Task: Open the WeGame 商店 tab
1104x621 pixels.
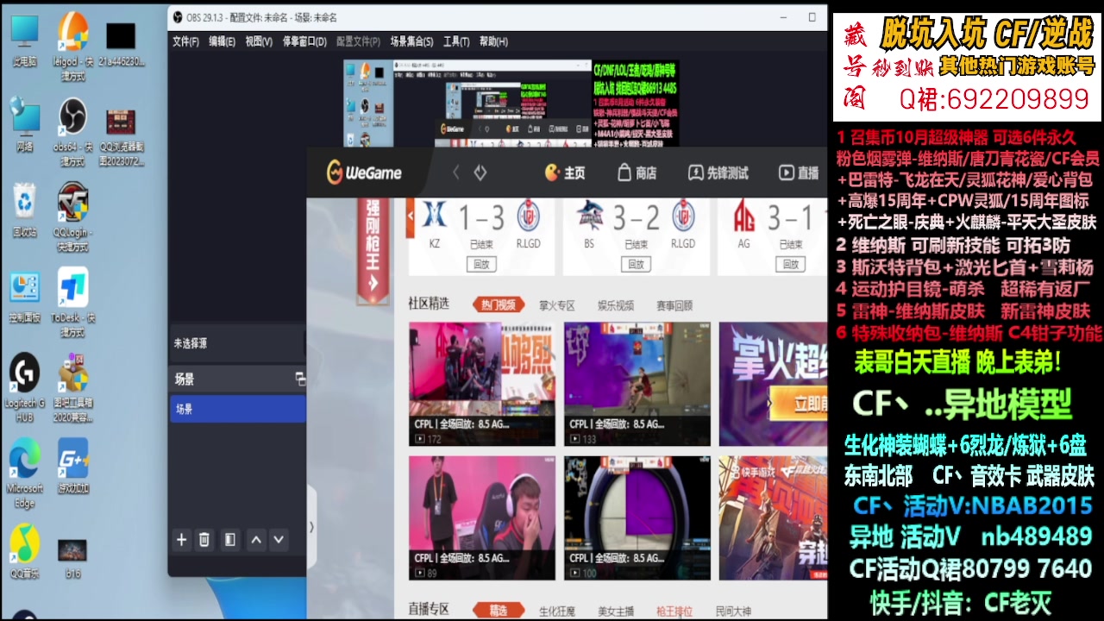Action: (637, 173)
